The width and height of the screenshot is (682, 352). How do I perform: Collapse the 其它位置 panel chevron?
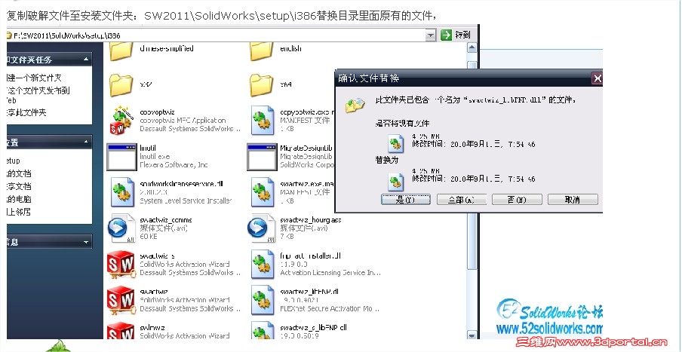click(x=86, y=142)
